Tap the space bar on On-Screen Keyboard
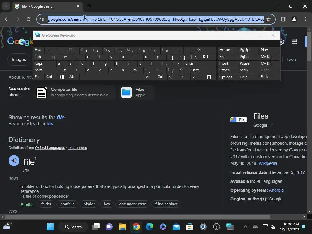The width and height of the screenshot is (312, 234). click(112, 77)
